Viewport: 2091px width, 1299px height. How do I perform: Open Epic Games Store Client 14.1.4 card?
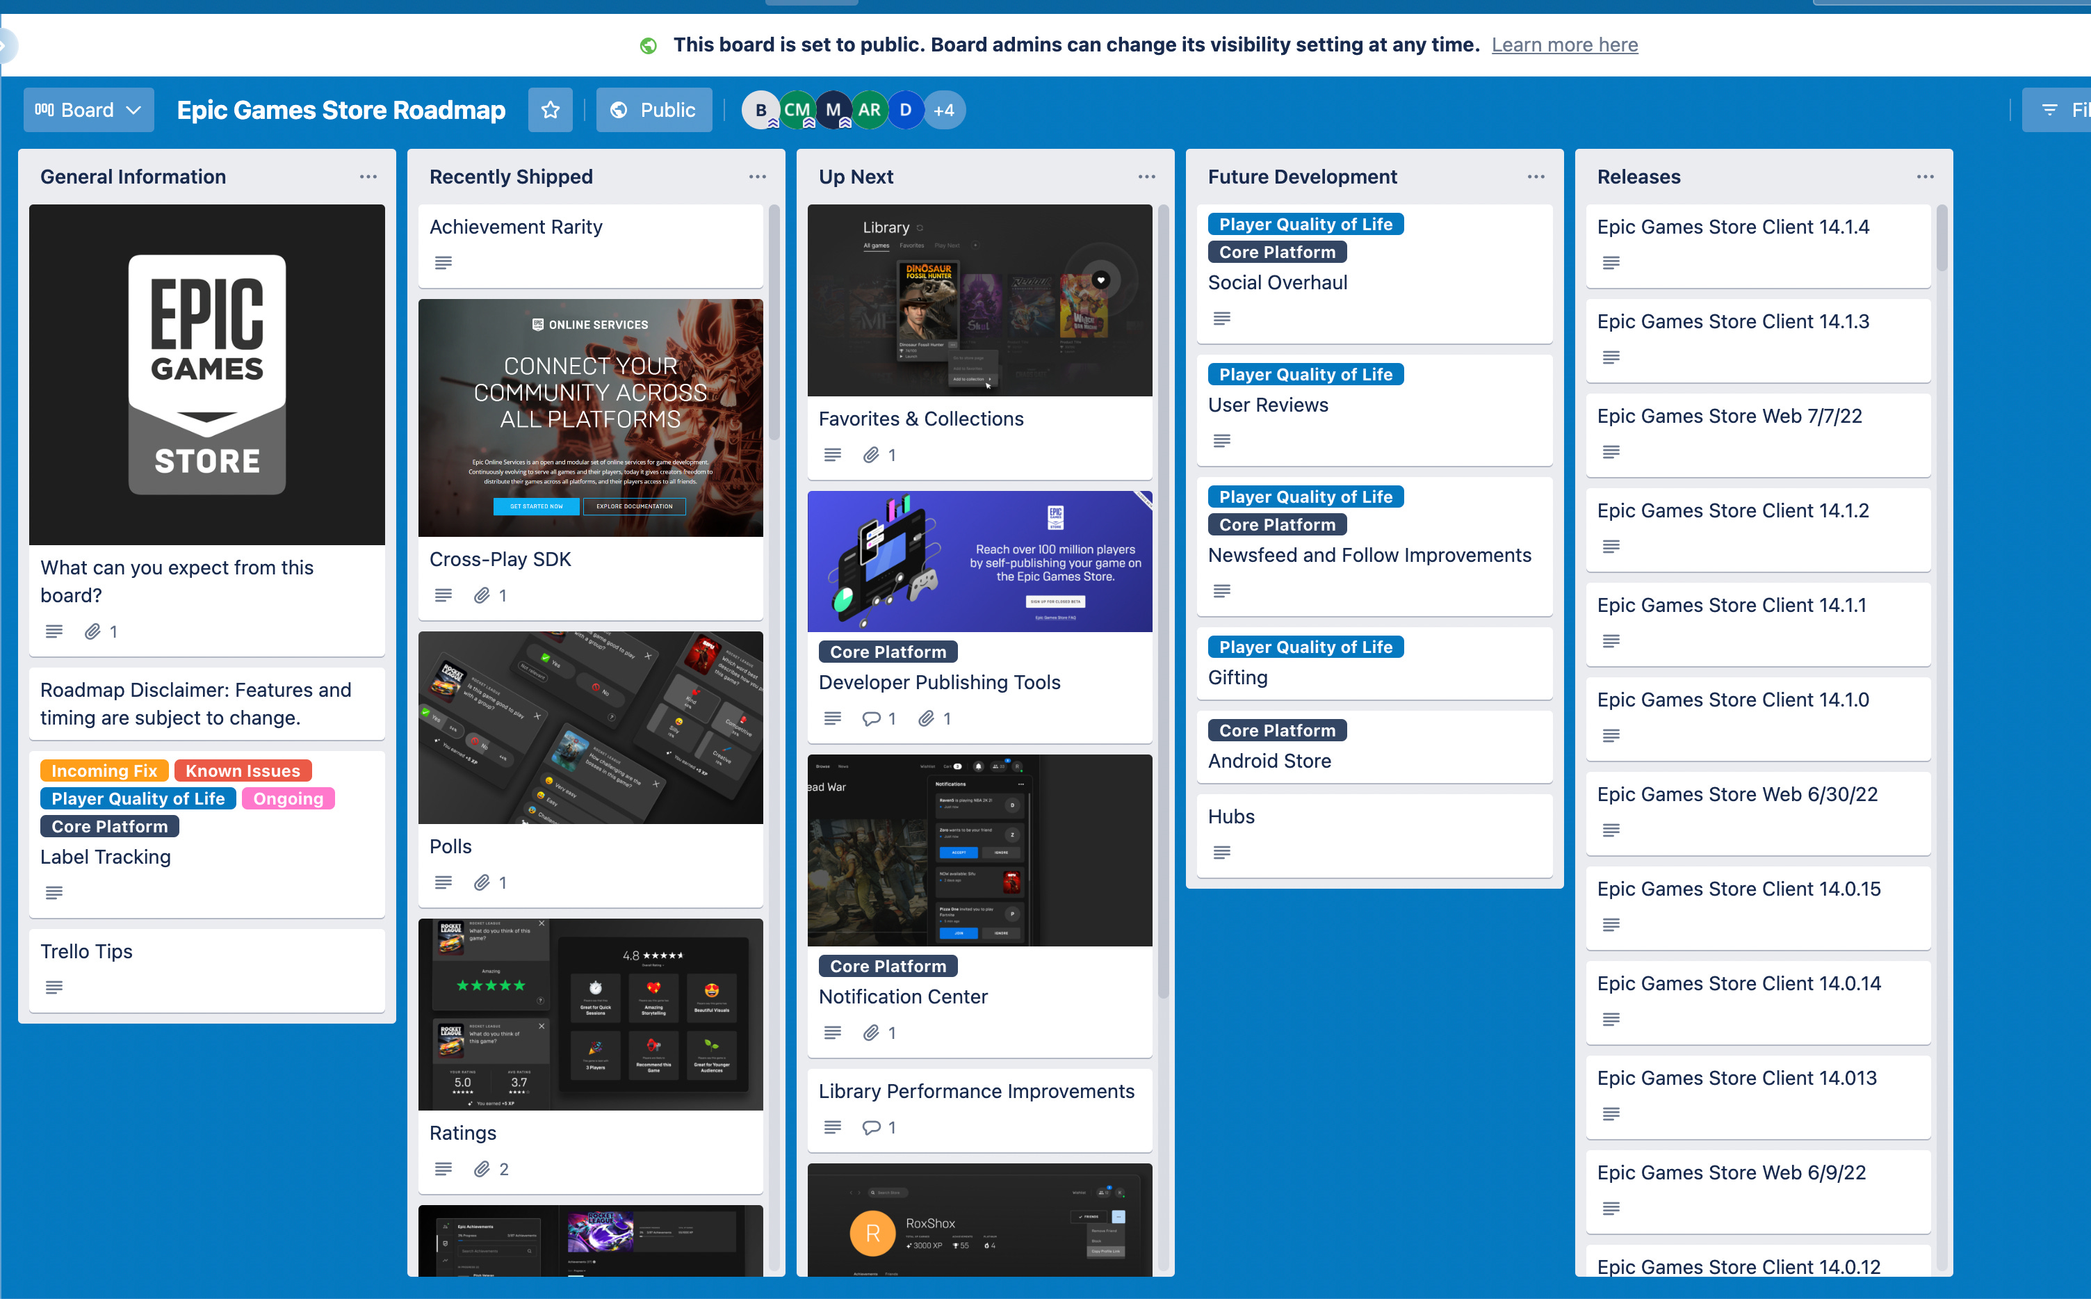coord(1758,245)
